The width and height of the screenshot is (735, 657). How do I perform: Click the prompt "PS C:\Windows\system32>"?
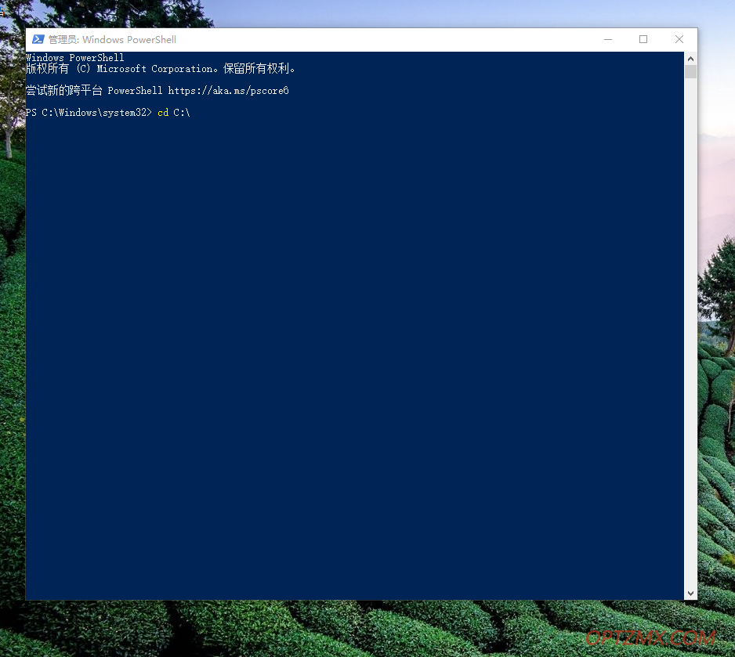point(89,113)
